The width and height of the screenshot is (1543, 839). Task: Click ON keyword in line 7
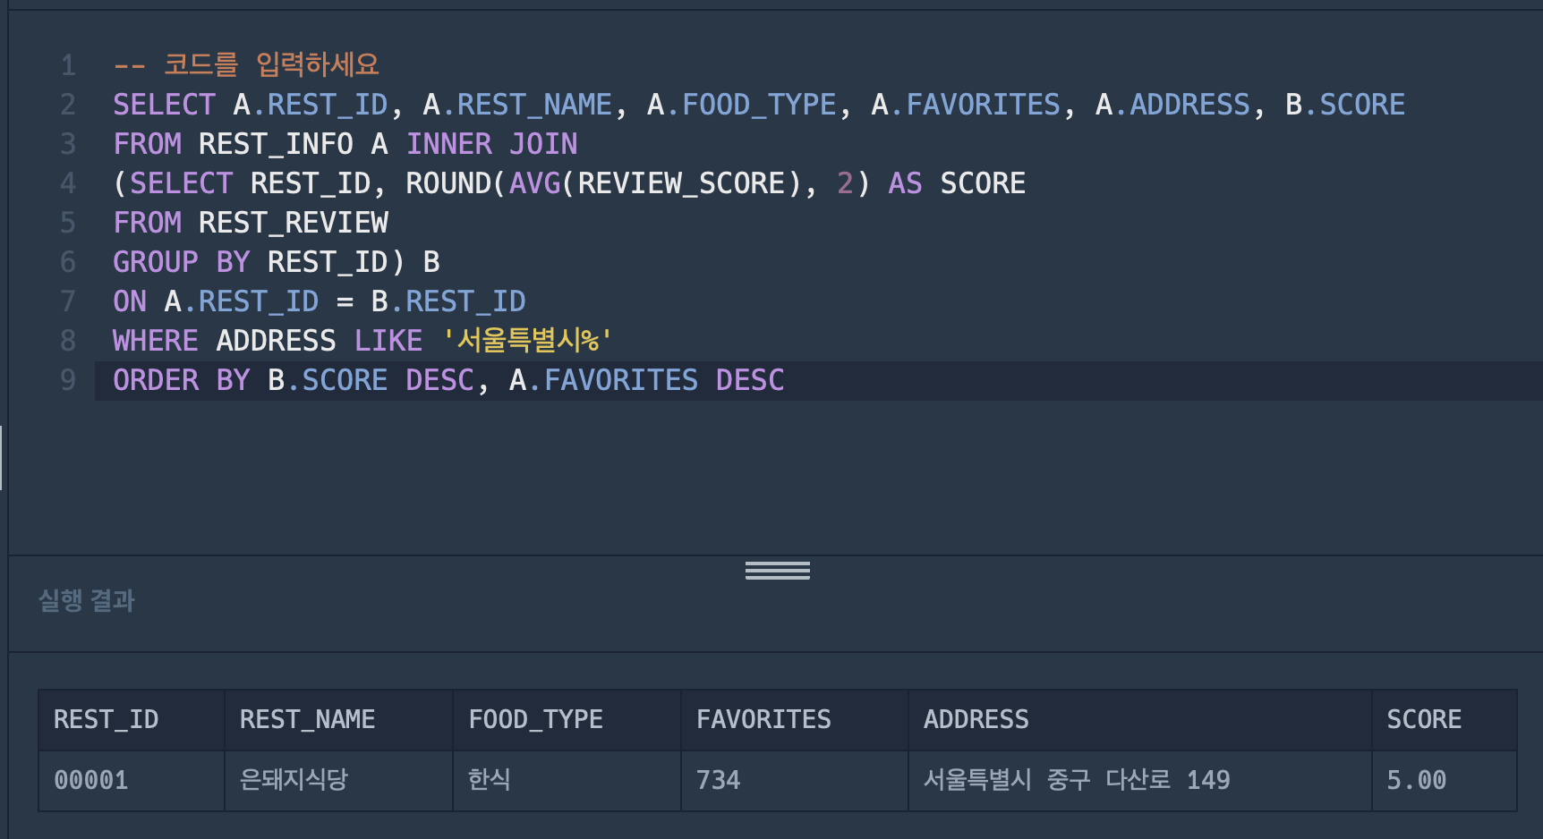(130, 301)
